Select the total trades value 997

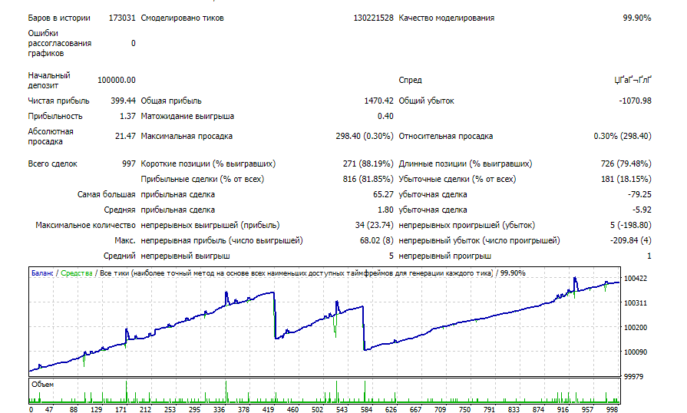129,164
